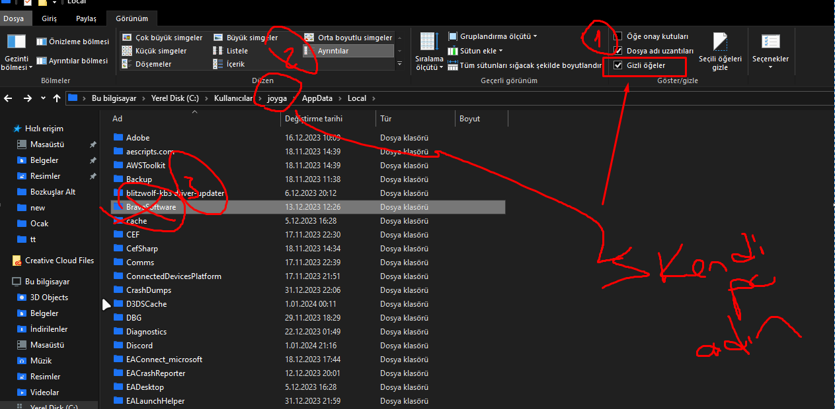
Task: Select Döşemeler tile layout
Action: [x=147, y=64]
